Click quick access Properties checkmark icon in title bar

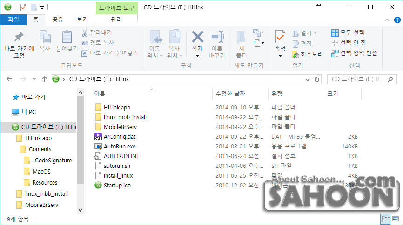pyautogui.click(x=23, y=7)
